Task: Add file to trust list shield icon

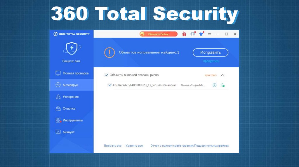Action: click(x=222, y=85)
